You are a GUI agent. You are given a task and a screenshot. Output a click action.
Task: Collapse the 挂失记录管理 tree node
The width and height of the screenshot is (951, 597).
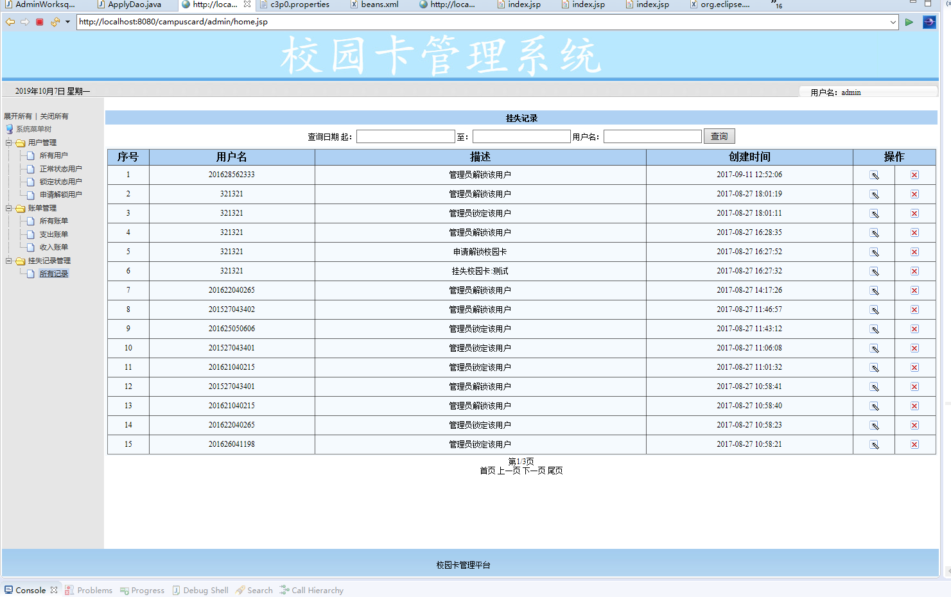[x=8, y=261]
